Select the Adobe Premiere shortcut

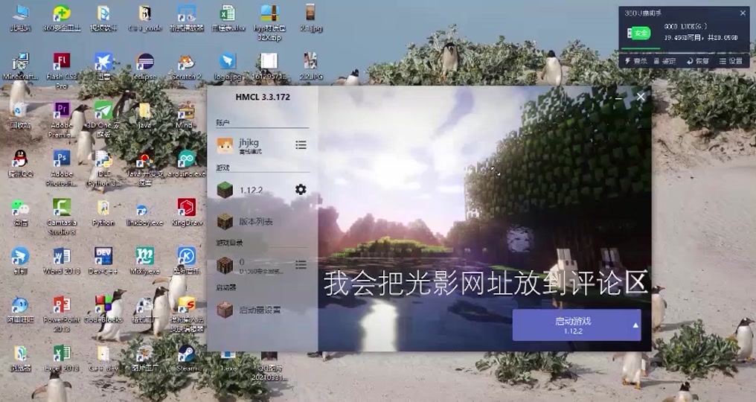point(62,120)
